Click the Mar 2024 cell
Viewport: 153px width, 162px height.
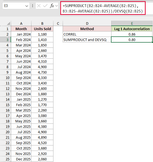point(21,45)
